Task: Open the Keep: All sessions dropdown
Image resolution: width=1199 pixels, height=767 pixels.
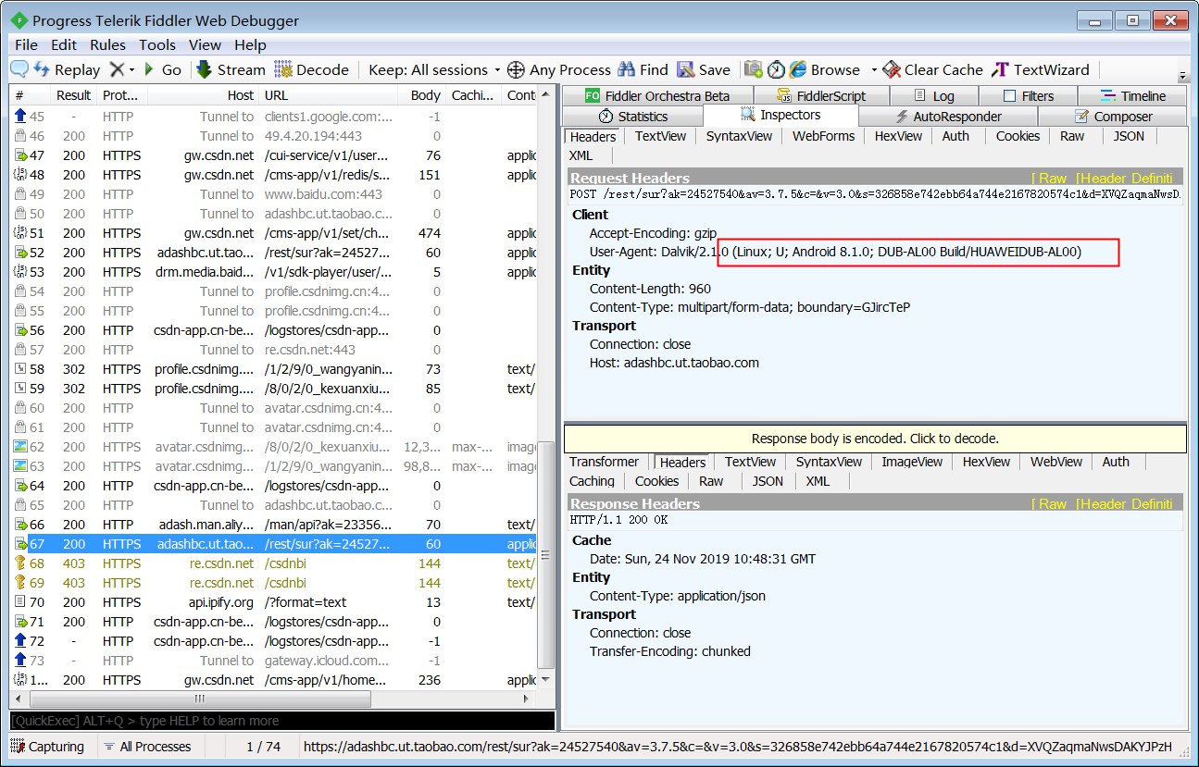Action: [434, 69]
